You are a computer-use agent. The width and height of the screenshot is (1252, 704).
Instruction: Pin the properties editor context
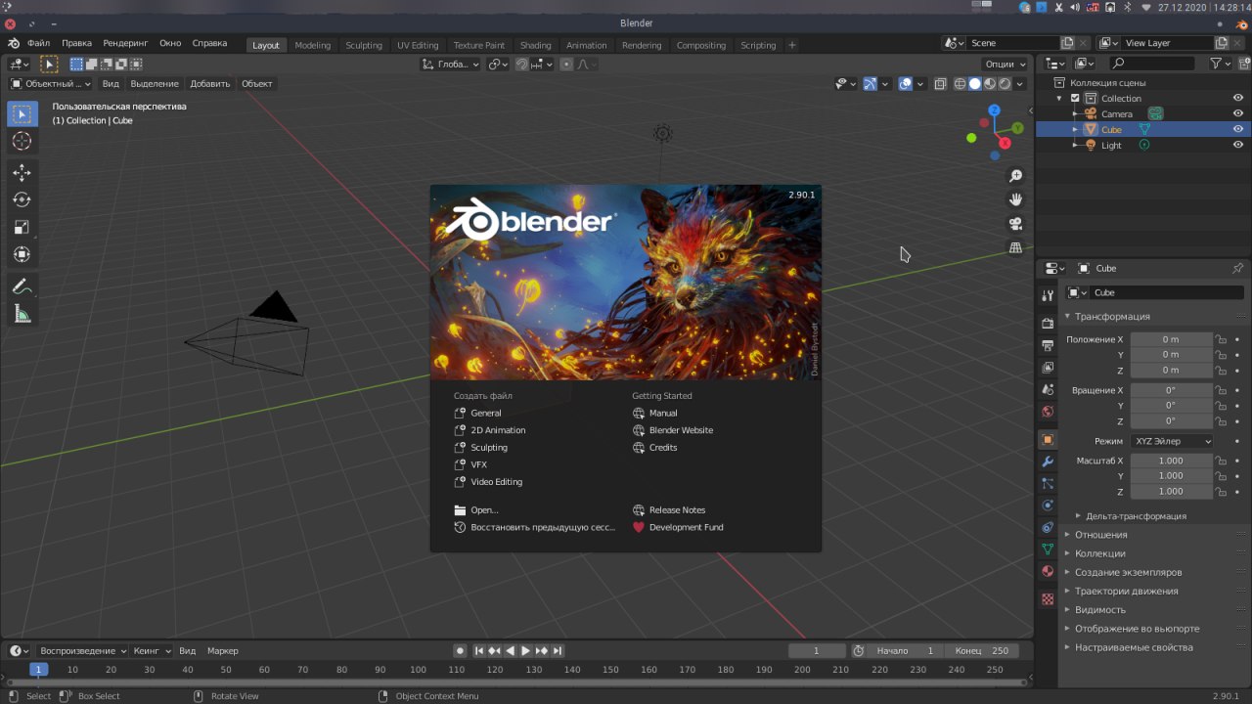tap(1237, 268)
